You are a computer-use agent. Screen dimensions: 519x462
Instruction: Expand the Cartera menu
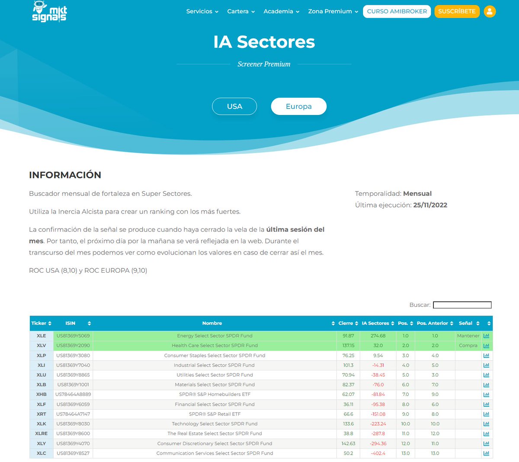click(x=241, y=12)
